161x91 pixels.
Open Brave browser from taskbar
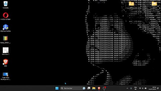99,88
